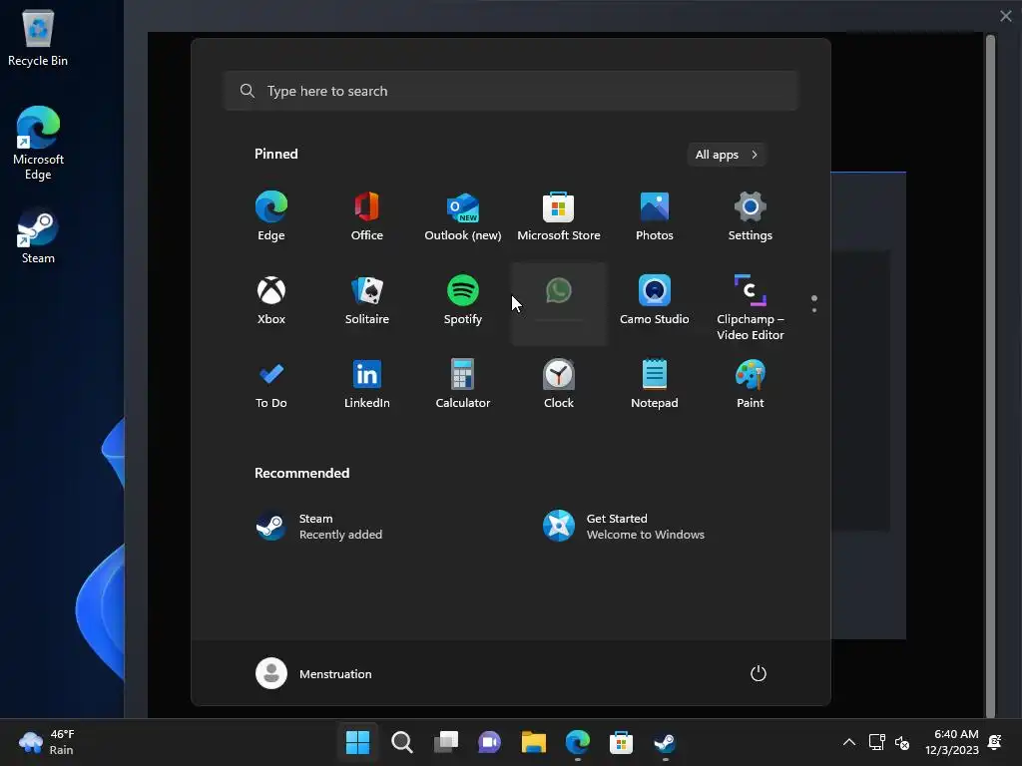Open Task View on the taskbar
This screenshot has width=1022, height=766.
pyautogui.click(x=446, y=742)
